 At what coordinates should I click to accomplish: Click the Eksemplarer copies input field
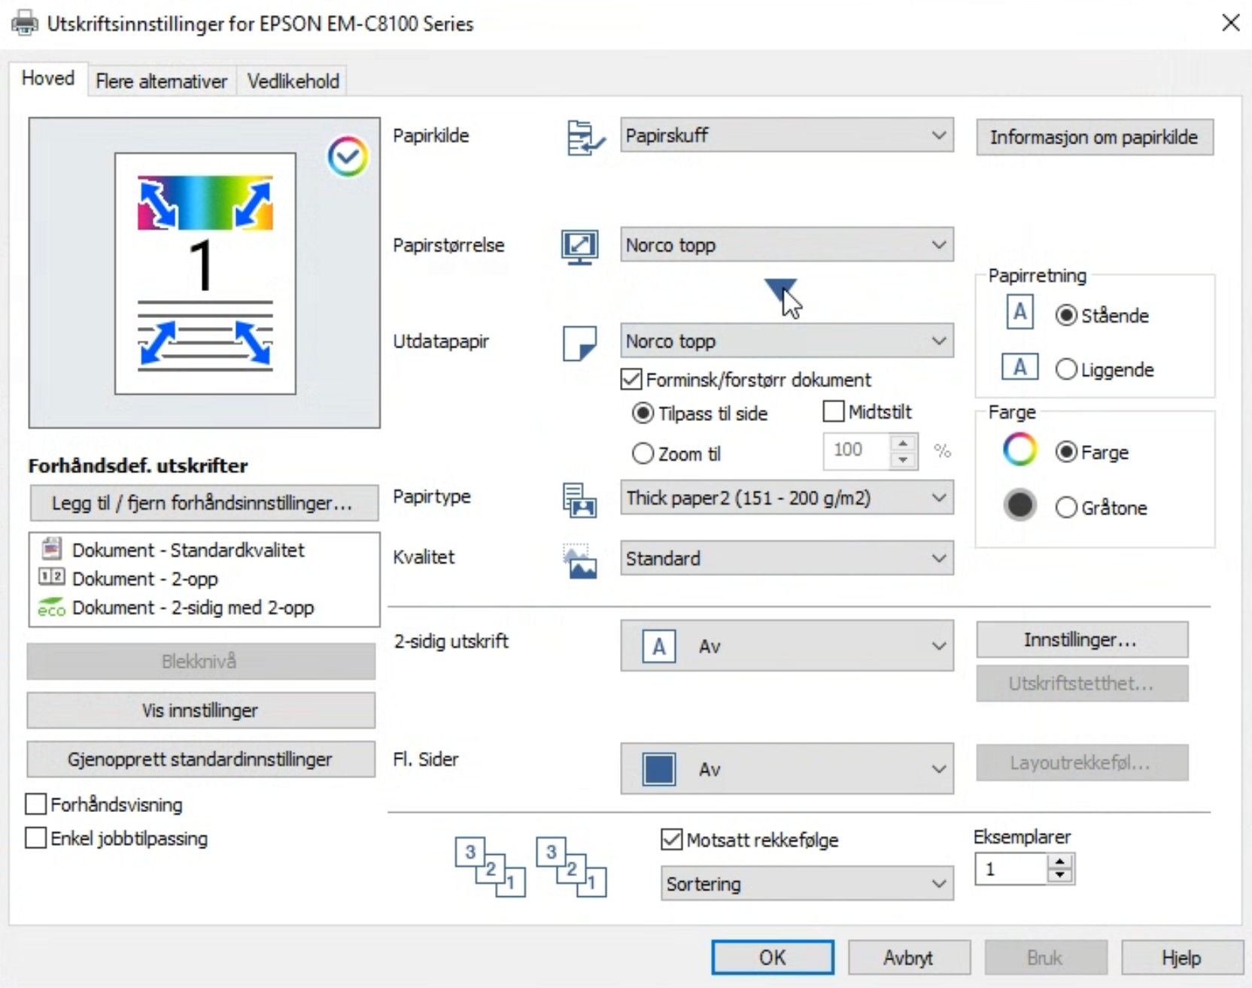(1010, 868)
